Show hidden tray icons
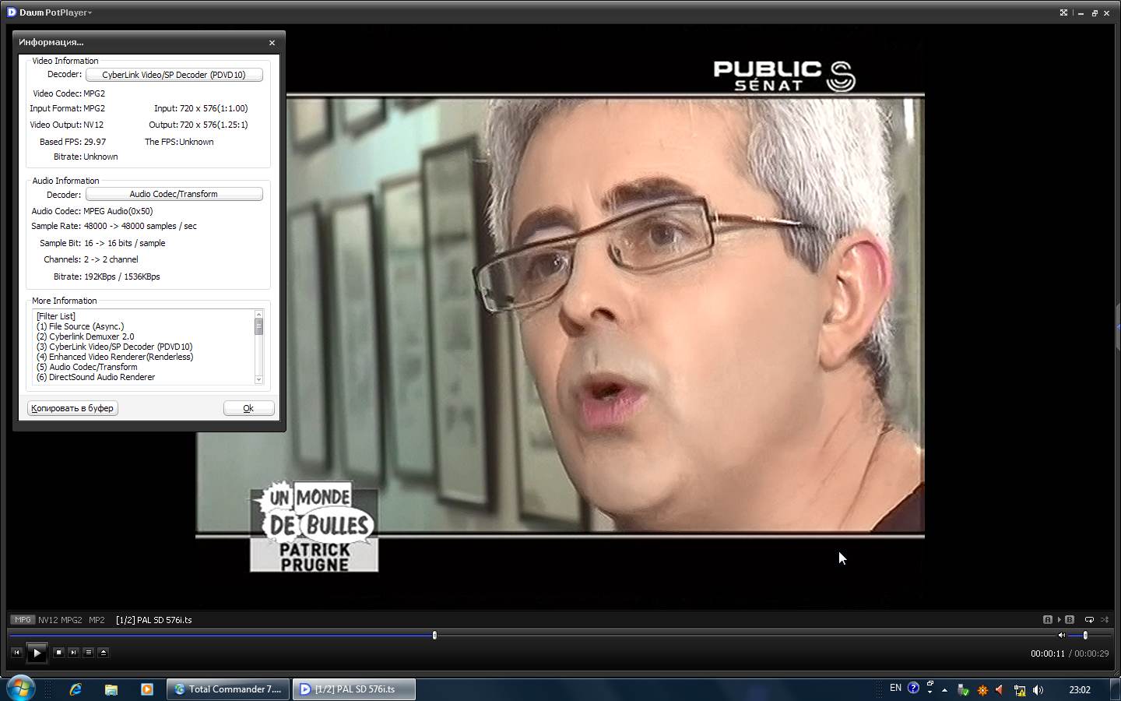 pyautogui.click(x=944, y=690)
